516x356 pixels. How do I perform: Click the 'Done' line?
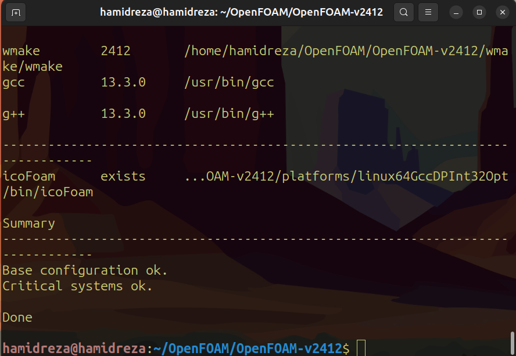coord(17,318)
